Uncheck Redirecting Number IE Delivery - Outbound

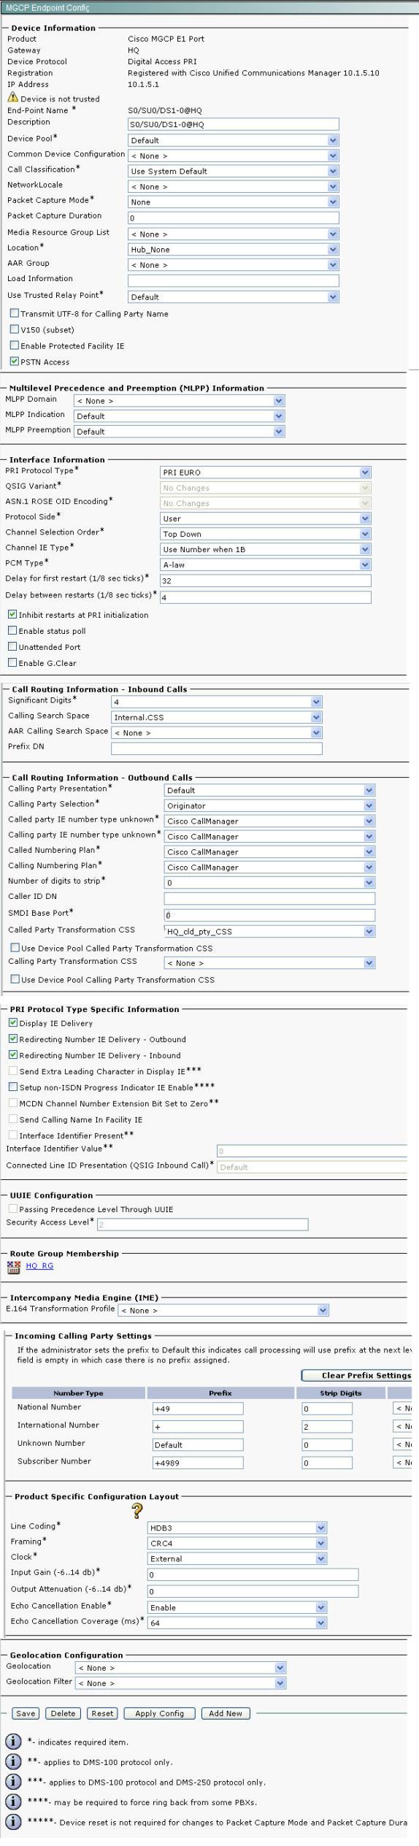point(13,1039)
